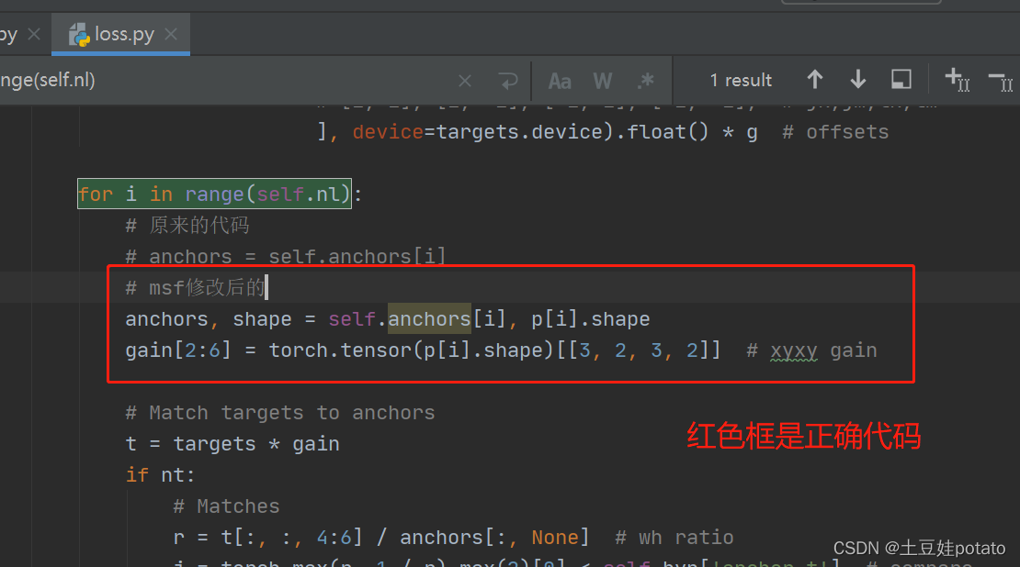Image resolution: width=1020 pixels, height=567 pixels.
Task: Clear the search field text
Action: pyautogui.click(x=464, y=81)
